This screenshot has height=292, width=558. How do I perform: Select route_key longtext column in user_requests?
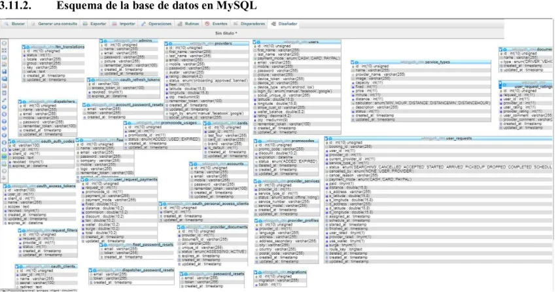tap(438, 249)
